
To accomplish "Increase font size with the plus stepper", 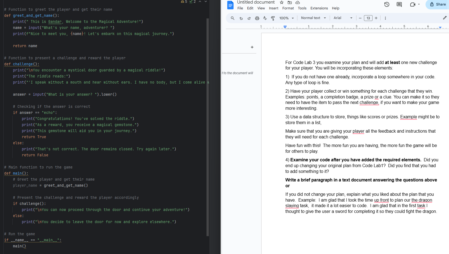I will (x=376, y=18).
